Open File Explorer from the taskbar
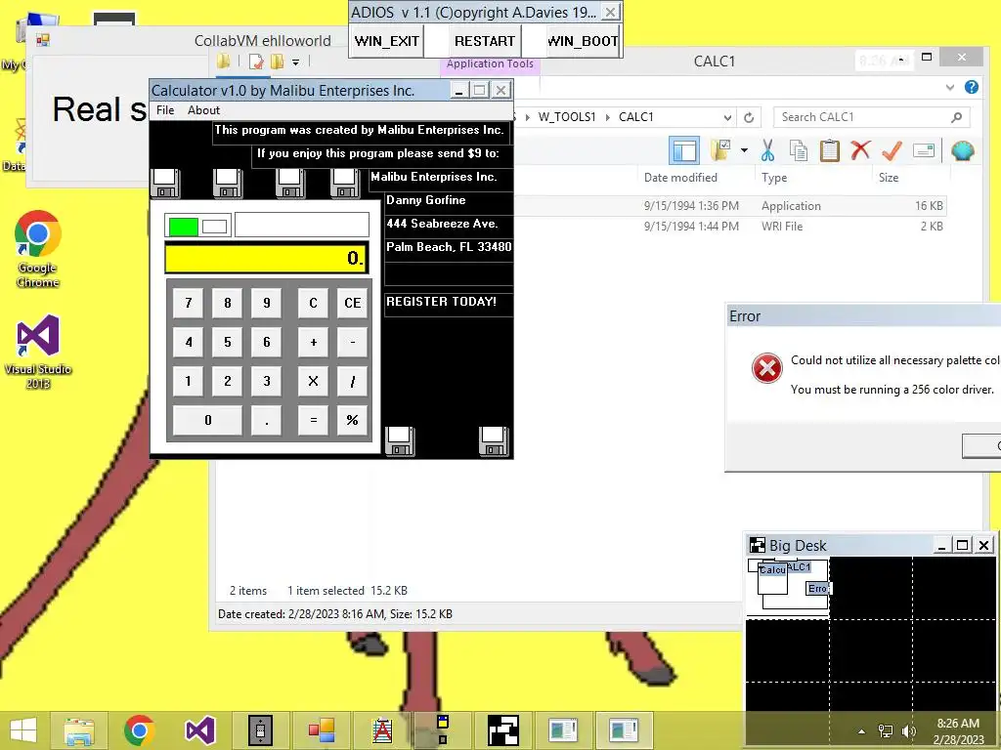This screenshot has height=750, width=1001. coord(79,730)
